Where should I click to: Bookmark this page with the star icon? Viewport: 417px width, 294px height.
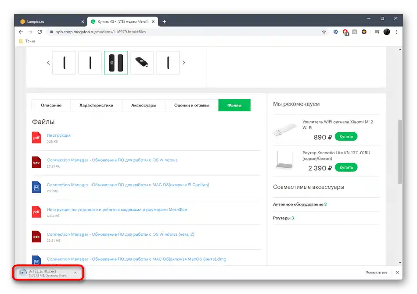(324, 32)
